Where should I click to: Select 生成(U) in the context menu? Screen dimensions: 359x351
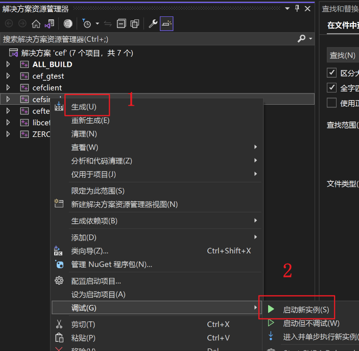[84, 107]
